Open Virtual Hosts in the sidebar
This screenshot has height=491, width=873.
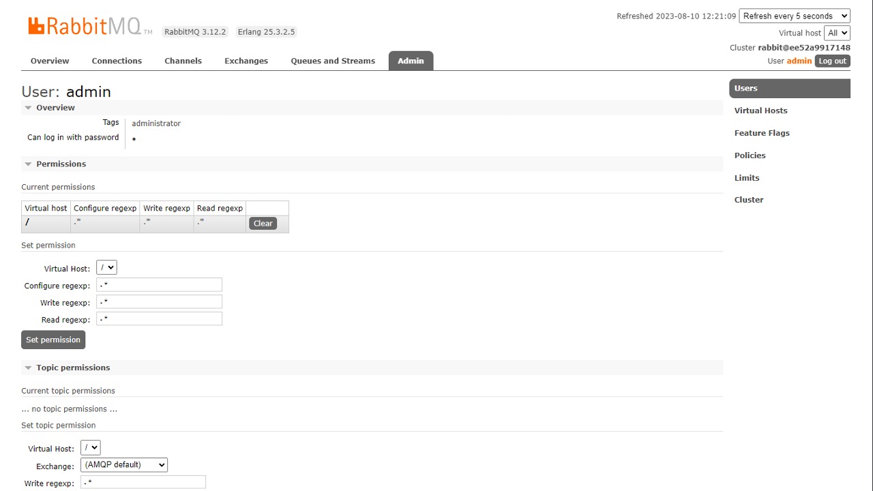(760, 110)
